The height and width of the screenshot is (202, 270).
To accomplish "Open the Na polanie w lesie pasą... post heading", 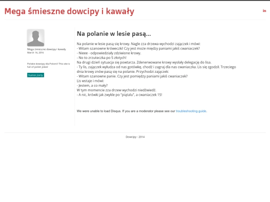I will click(114, 34).
